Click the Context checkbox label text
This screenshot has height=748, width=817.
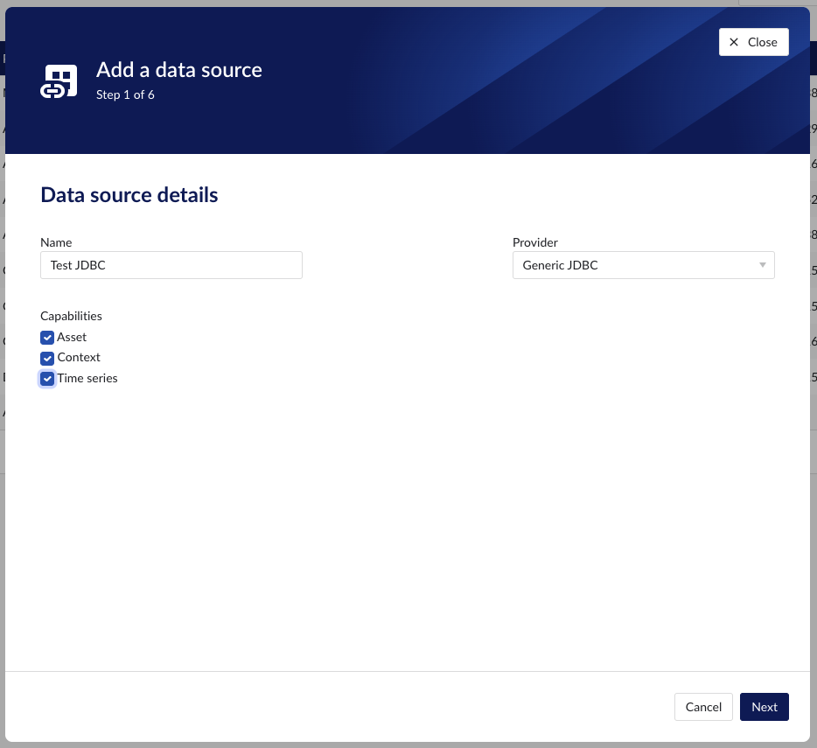coord(79,357)
